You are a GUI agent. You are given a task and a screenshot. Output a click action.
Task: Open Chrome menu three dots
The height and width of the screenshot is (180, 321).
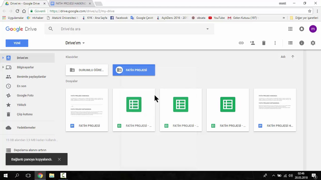pos(317,11)
